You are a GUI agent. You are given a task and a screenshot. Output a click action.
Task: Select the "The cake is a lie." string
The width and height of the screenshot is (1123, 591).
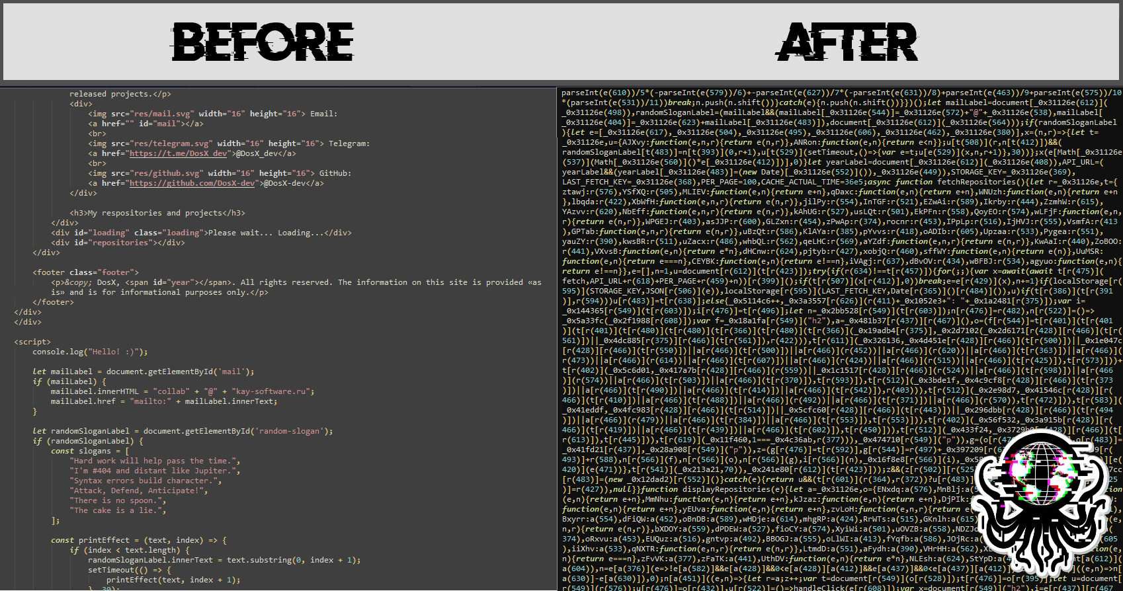click(x=116, y=510)
